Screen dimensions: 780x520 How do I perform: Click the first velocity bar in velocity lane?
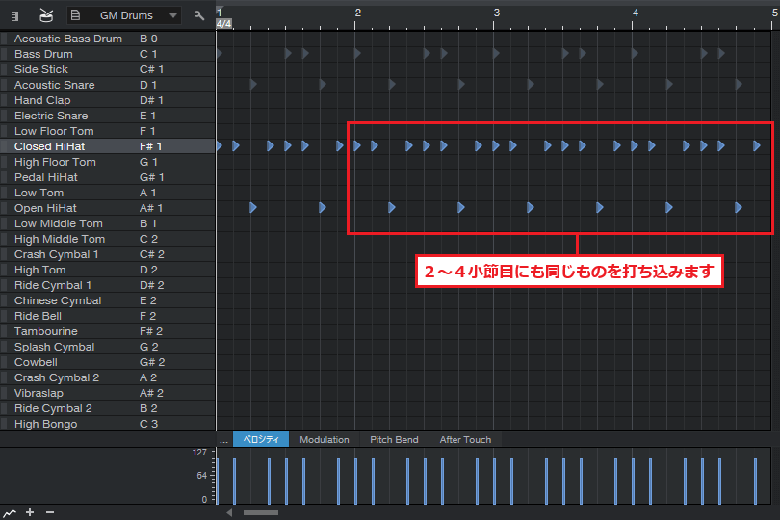(218, 480)
